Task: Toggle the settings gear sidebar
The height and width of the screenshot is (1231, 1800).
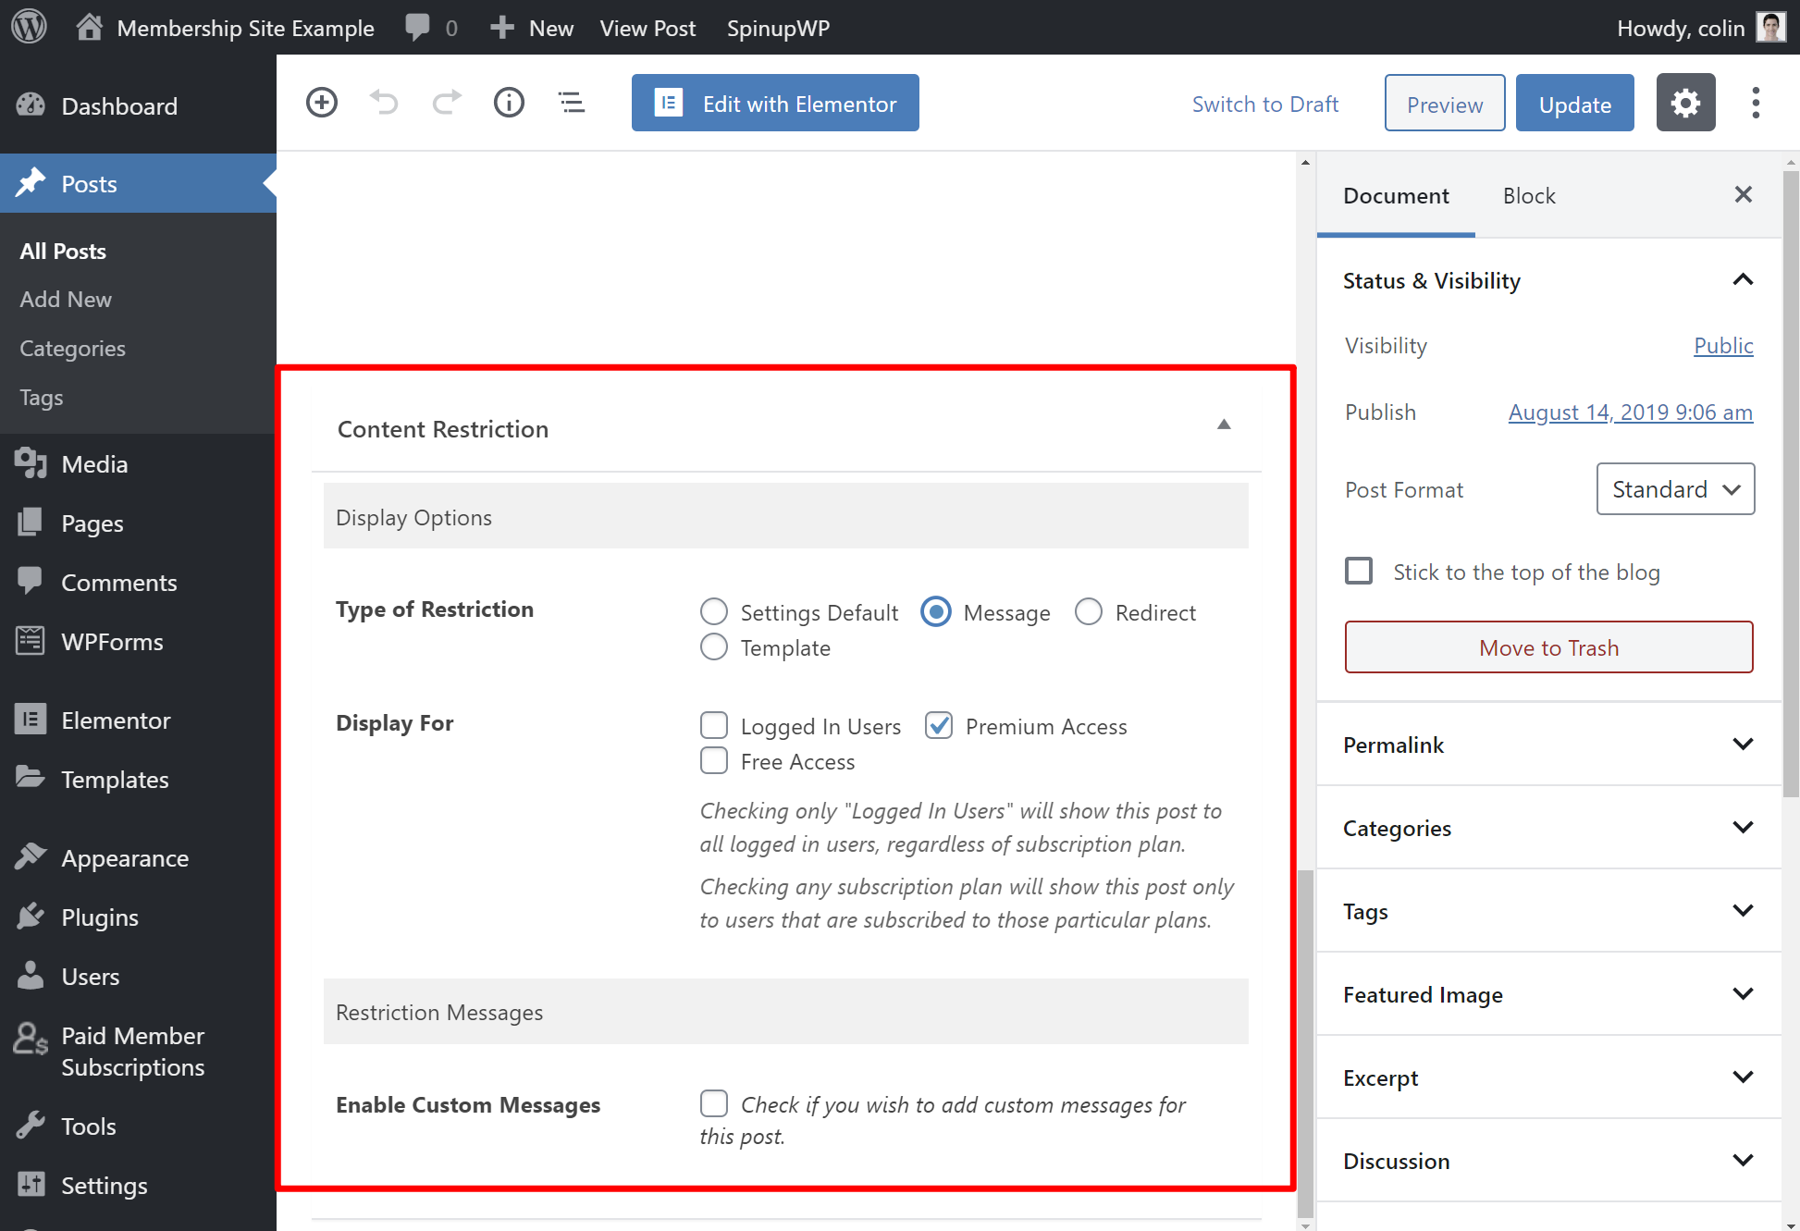Action: 1685,103
